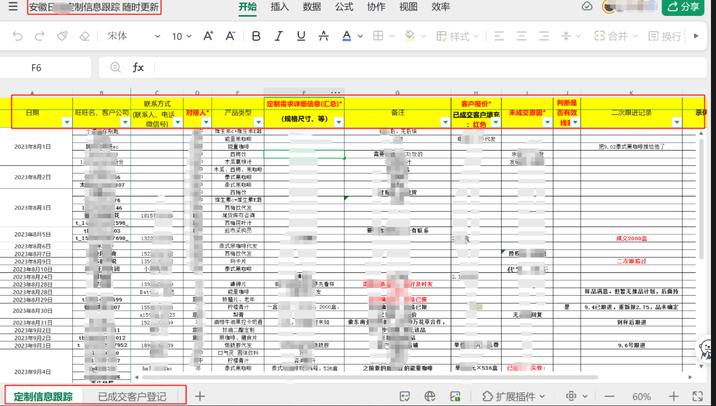This screenshot has height=406, width=716.
Task: Click the format painter icon
Action: (x=62, y=36)
